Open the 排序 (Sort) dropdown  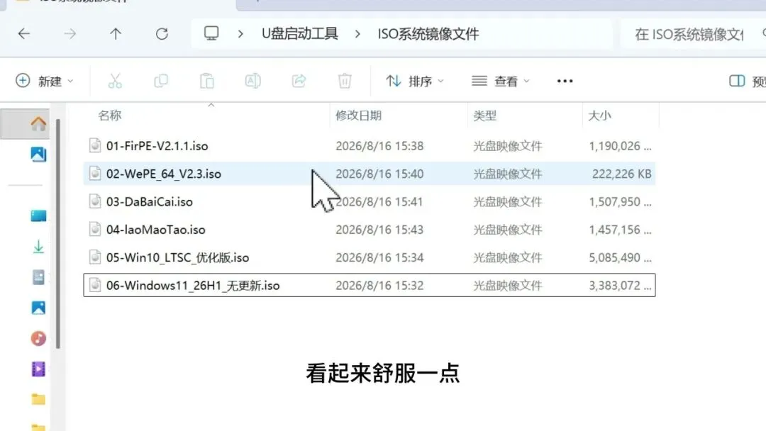tap(415, 81)
